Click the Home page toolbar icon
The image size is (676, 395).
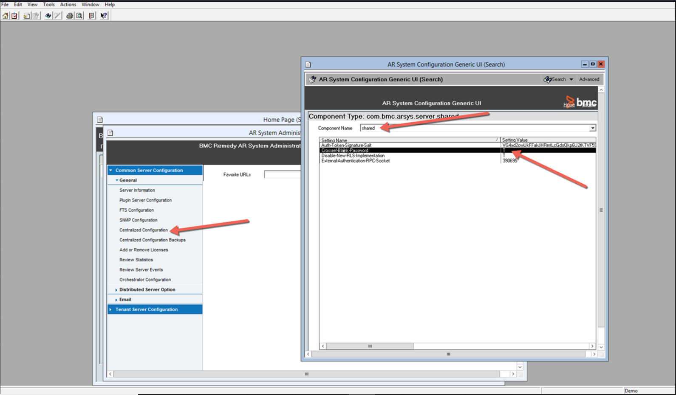point(6,16)
